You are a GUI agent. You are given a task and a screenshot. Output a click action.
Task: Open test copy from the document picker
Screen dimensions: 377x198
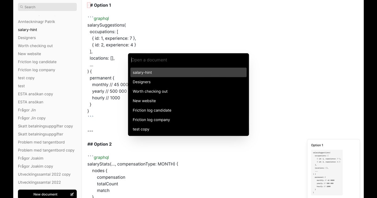coord(188,129)
